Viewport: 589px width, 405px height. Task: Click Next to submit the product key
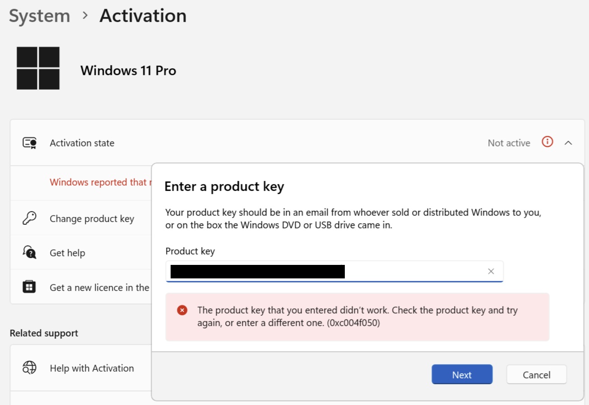[x=462, y=374]
